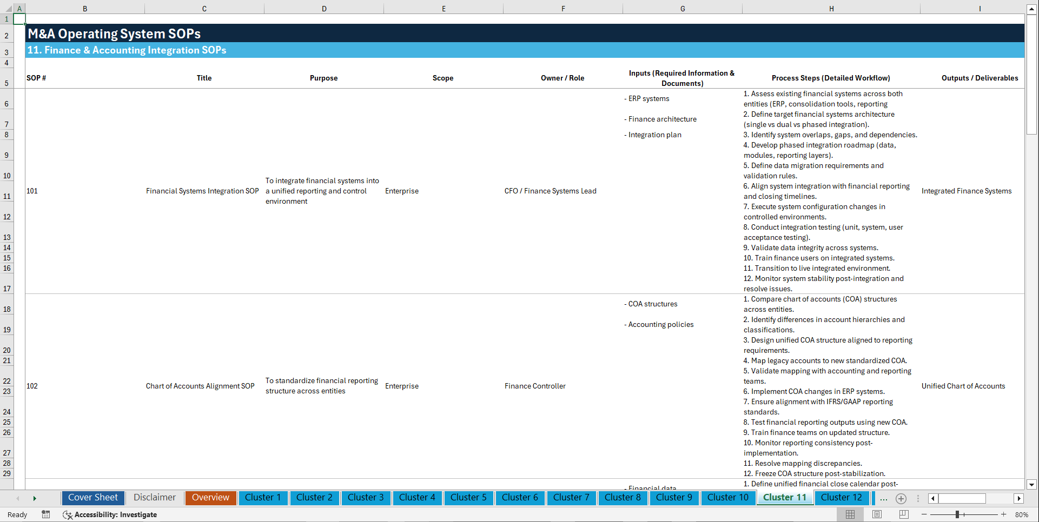
Task: Adjust the zoom slider handle
Action: (957, 514)
